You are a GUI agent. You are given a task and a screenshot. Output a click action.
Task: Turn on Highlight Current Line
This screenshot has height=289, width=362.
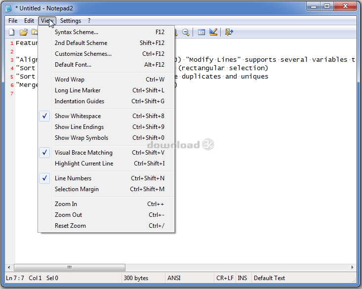click(x=107, y=164)
